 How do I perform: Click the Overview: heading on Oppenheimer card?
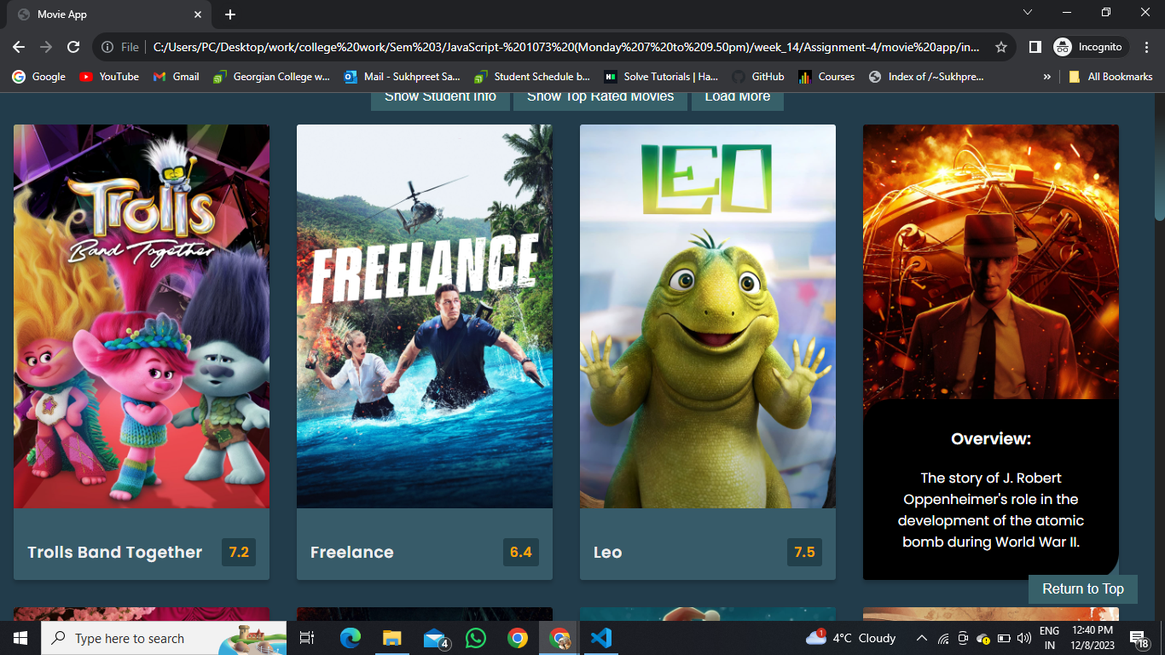tap(991, 439)
